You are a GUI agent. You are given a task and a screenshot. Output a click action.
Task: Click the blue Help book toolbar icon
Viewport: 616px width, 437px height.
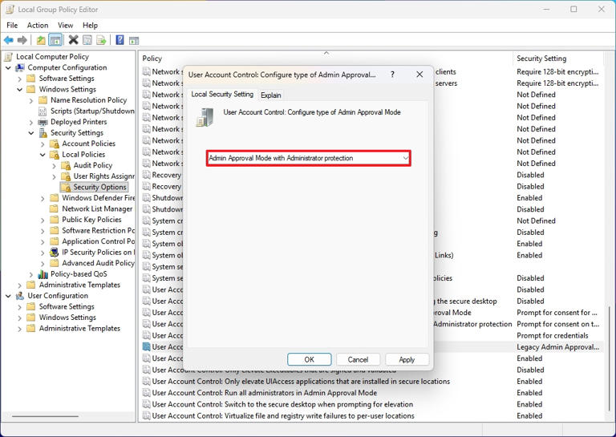click(120, 40)
